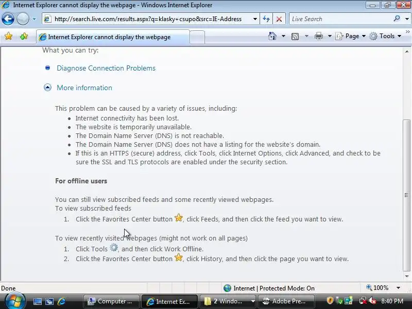This screenshot has height=309, width=412.
Task: Click the Live Search magnifier icon
Action: (x=397, y=19)
